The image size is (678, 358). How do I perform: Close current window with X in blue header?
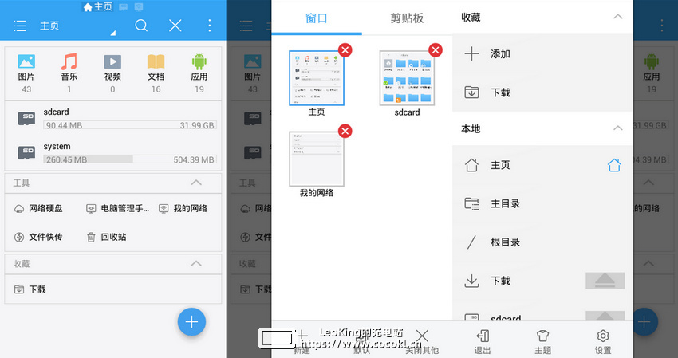[175, 26]
